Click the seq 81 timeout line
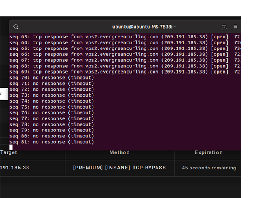 pos(52,142)
